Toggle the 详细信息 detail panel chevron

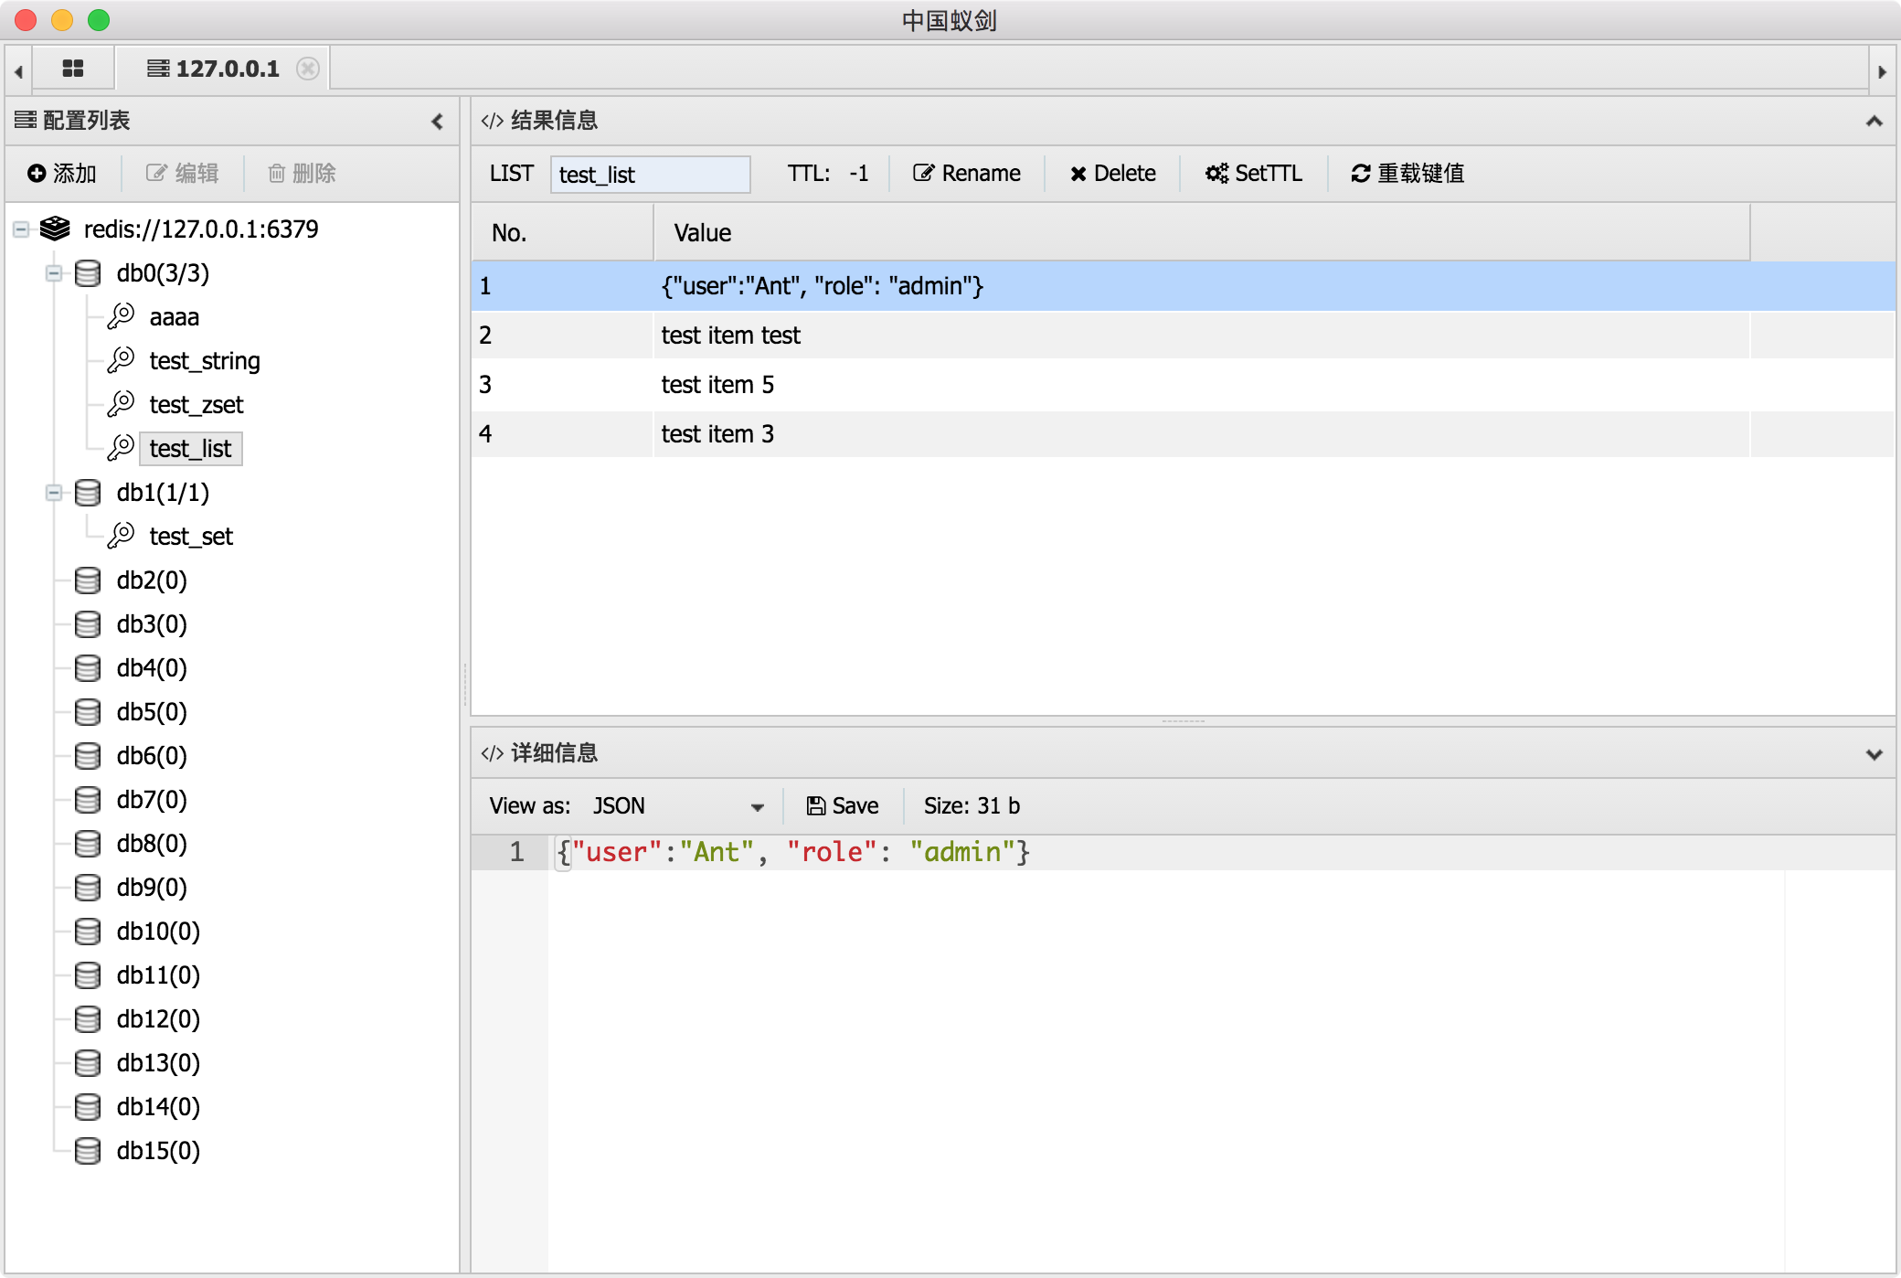(1874, 754)
